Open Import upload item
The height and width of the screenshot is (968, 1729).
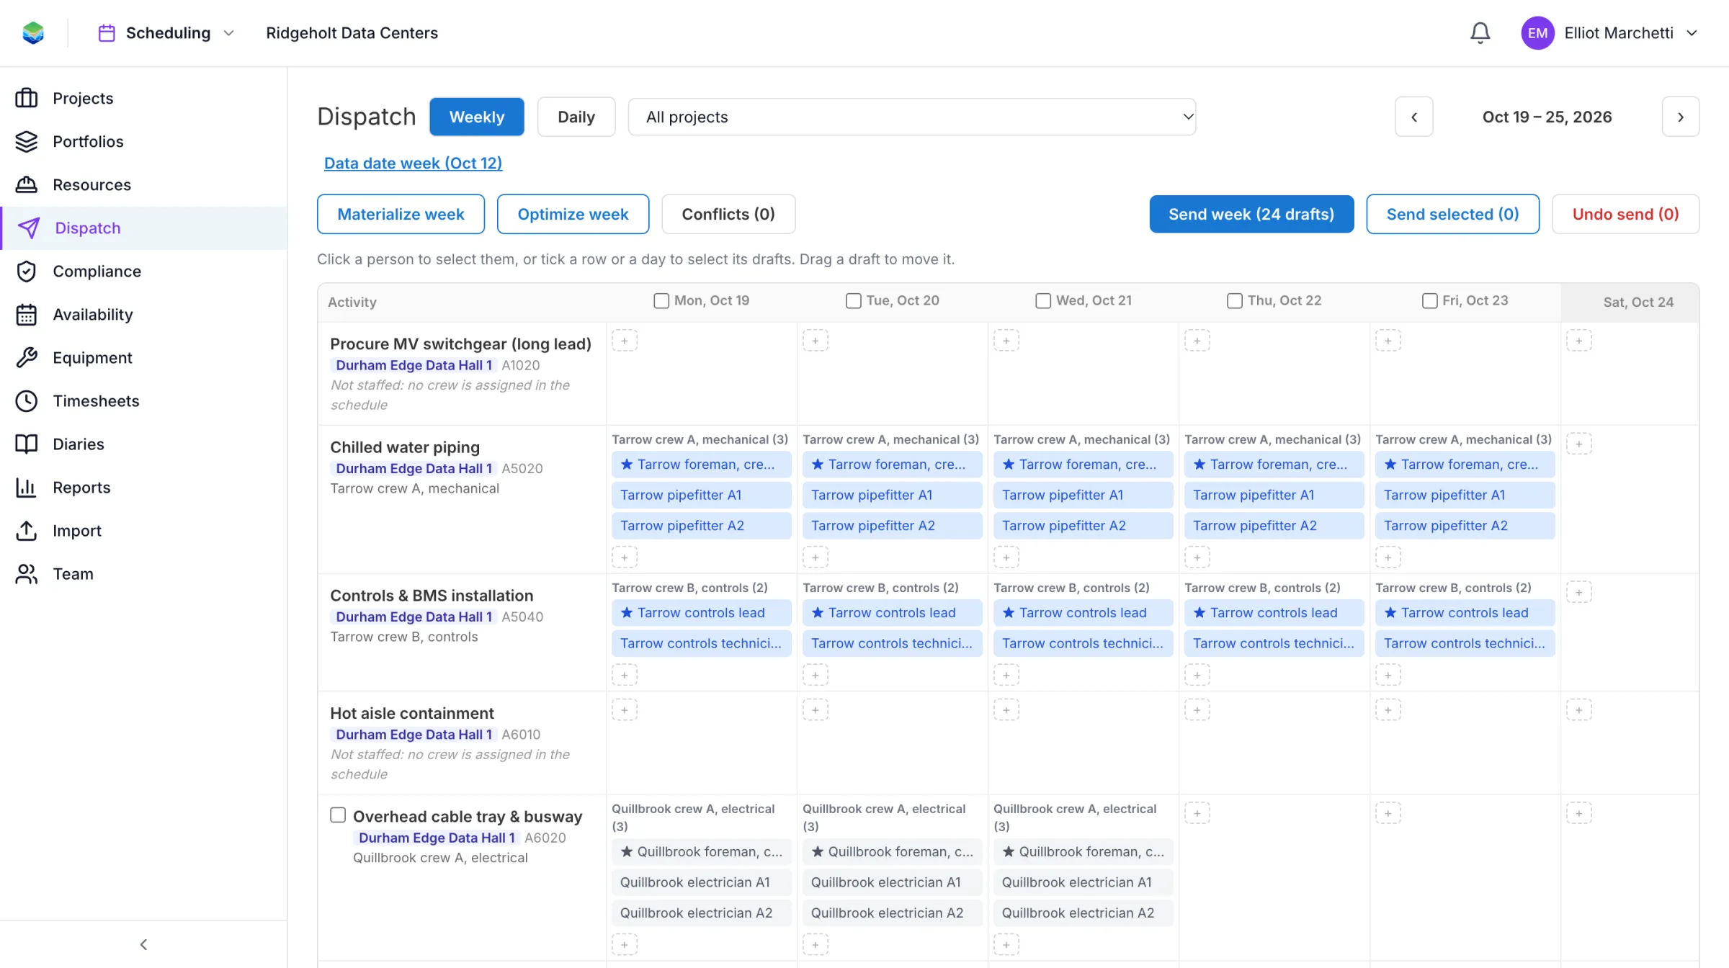coord(144,530)
